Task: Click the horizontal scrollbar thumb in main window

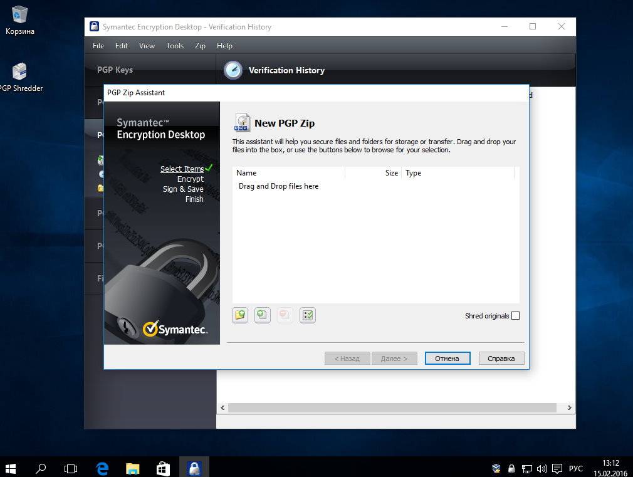Action: (392, 408)
